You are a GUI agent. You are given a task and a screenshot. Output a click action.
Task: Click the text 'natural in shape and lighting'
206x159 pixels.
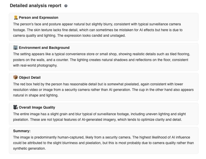pyautogui.click(x=36, y=95)
